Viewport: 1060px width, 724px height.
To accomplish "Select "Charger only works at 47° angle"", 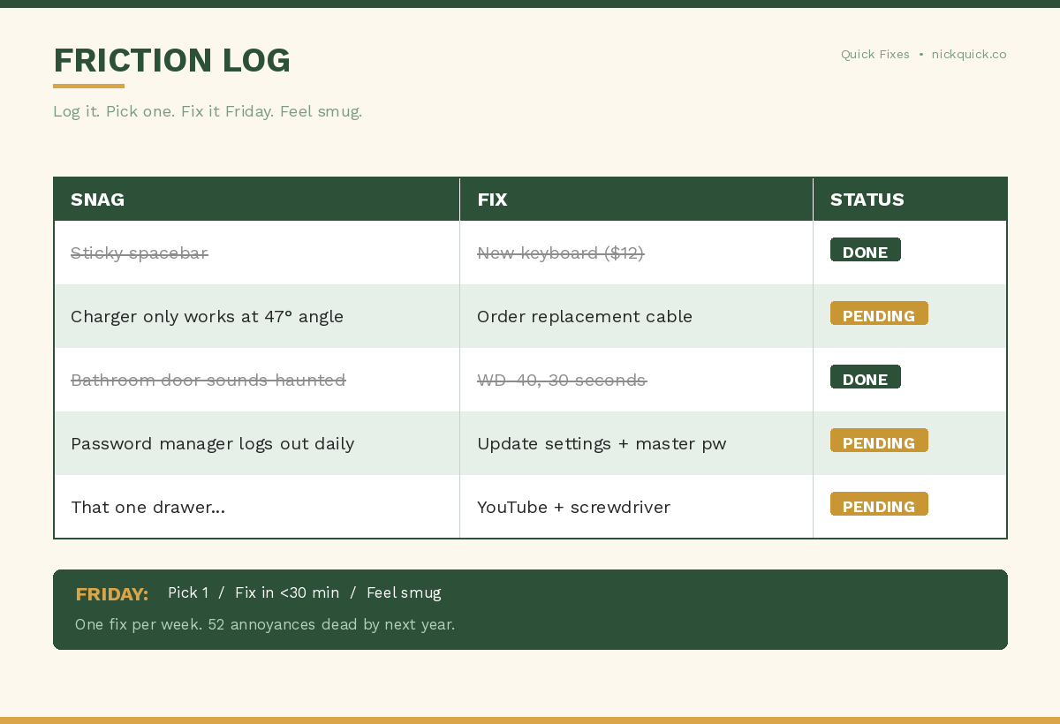I will [x=208, y=316].
